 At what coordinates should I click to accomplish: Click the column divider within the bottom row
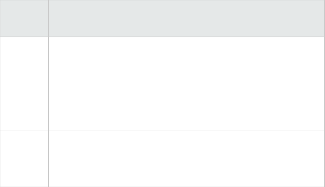click(49, 159)
